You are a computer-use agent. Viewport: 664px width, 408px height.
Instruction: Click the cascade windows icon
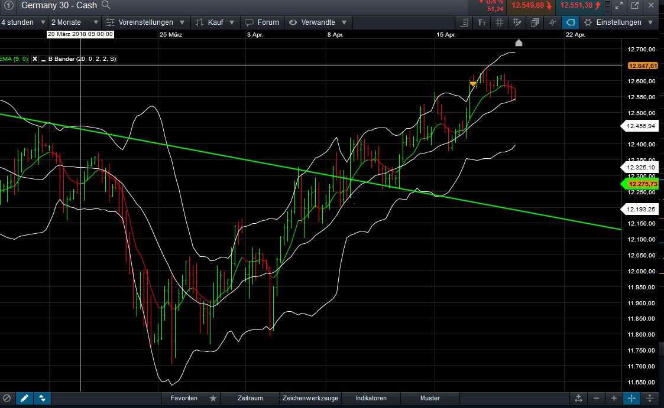coord(535,22)
